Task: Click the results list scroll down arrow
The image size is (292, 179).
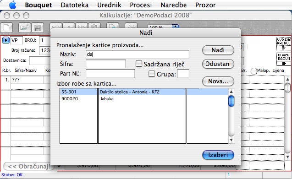Action: coord(231,140)
